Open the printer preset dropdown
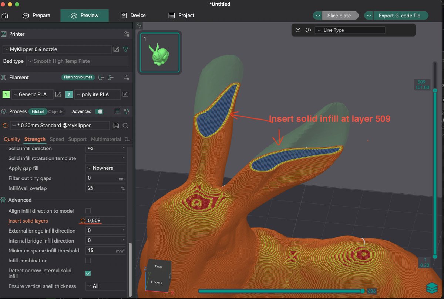 click(x=57, y=49)
